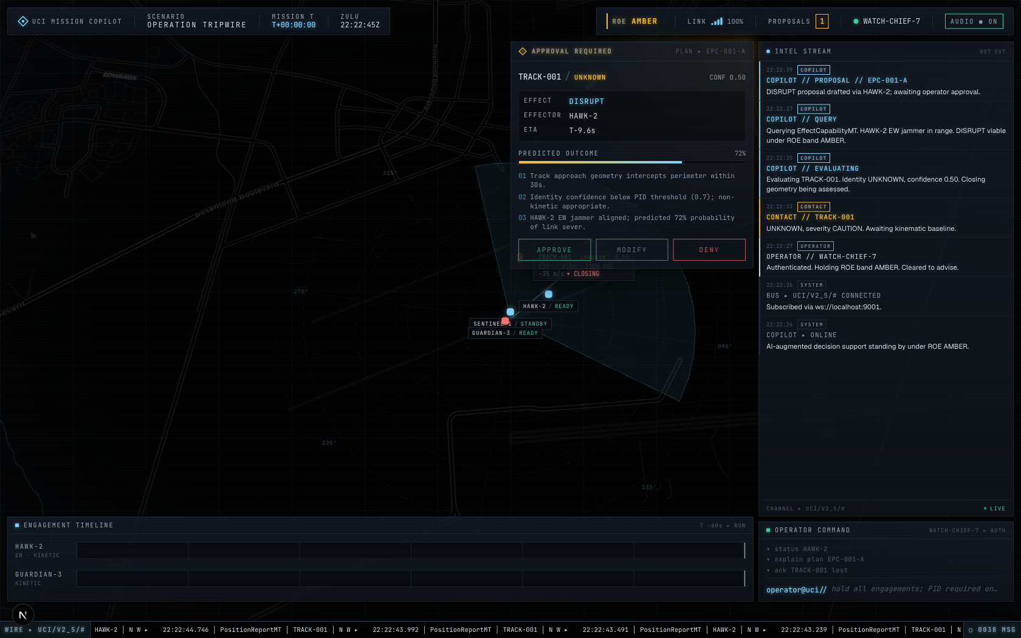Click the green WATCH-CHIEF-7 status dot
The width and height of the screenshot is (1021, 638).
click(856, 21)
